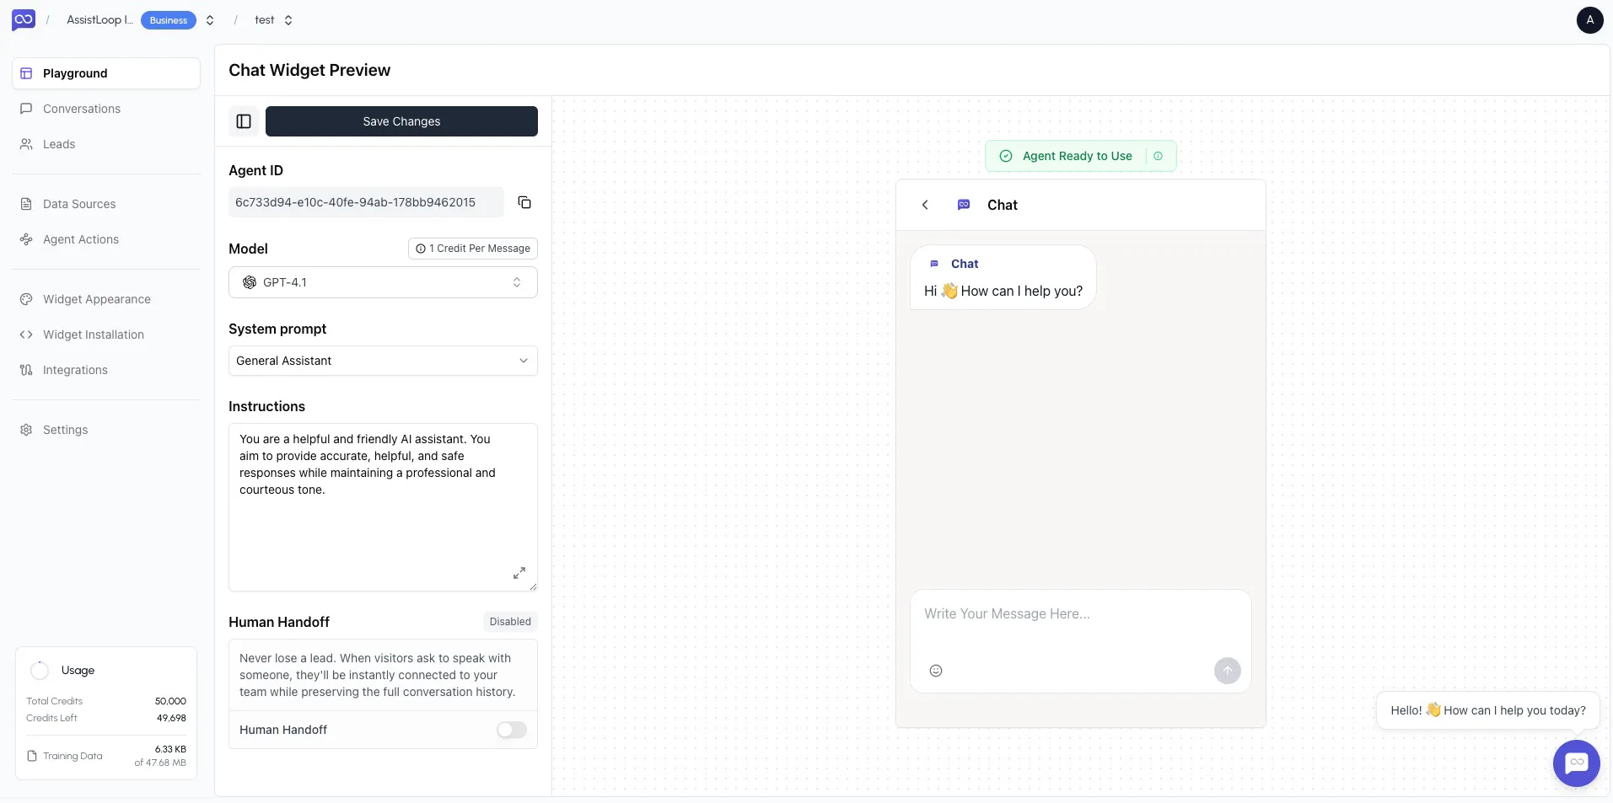Click the Data Sources document icon

[x=26, y=204]
